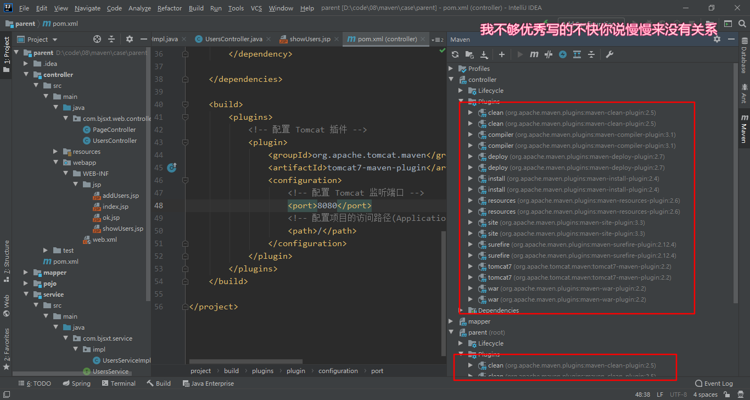
Task: Click the plugins breadcrumb
Action: click(263, 371)
